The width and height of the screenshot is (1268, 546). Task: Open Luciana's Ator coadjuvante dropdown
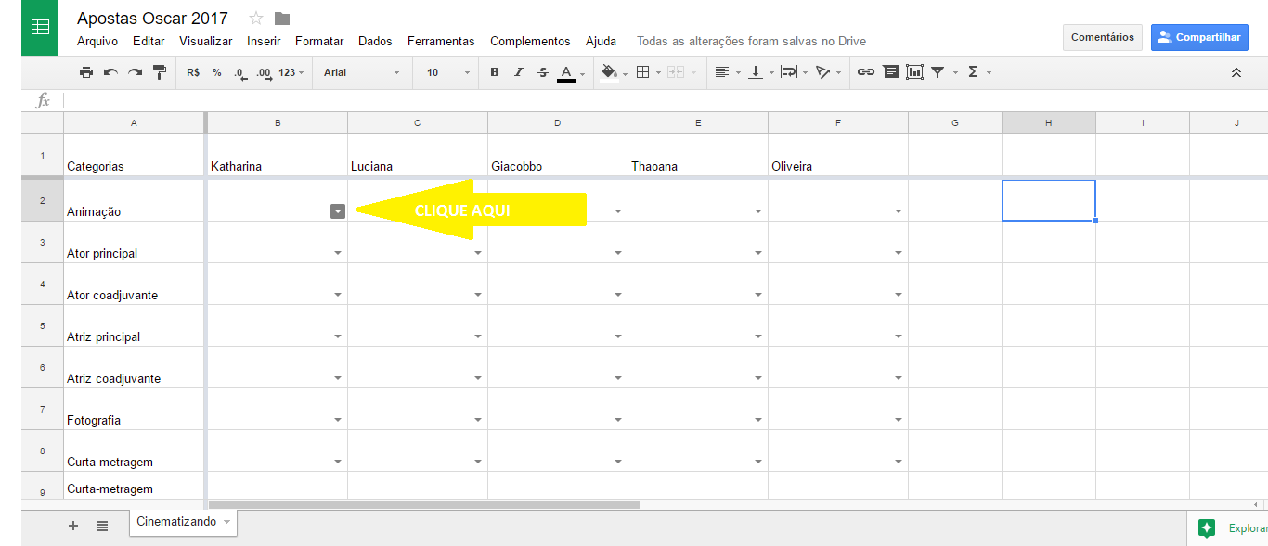click(478, 295)
